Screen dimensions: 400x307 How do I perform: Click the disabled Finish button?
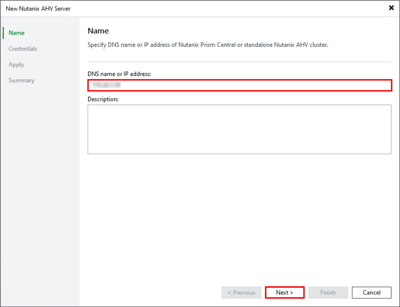tap(328, 292)
